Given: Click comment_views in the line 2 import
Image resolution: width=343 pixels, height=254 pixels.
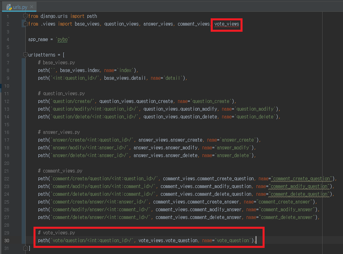Looking at the screenshot, I should (x=194, y=24).
